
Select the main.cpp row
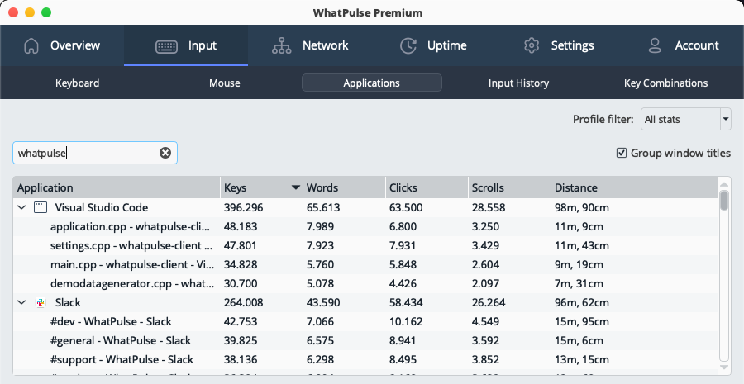pyautogui.click(x=365, y=264)
